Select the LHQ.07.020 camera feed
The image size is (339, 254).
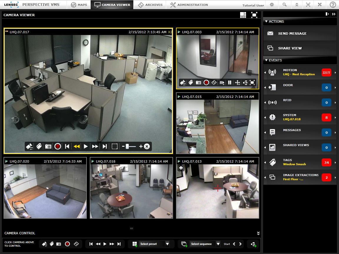click(45, 191)
